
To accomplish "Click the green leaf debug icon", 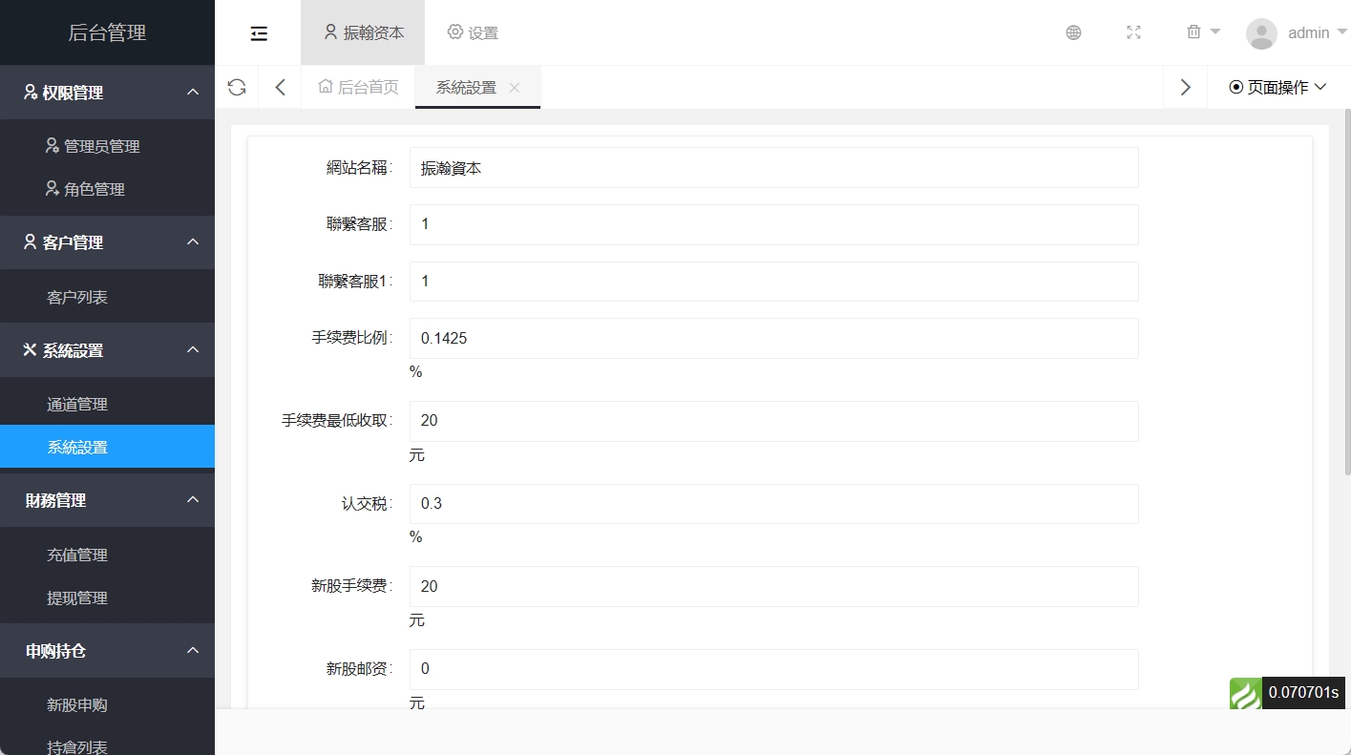I will (x=1245, y=693).
